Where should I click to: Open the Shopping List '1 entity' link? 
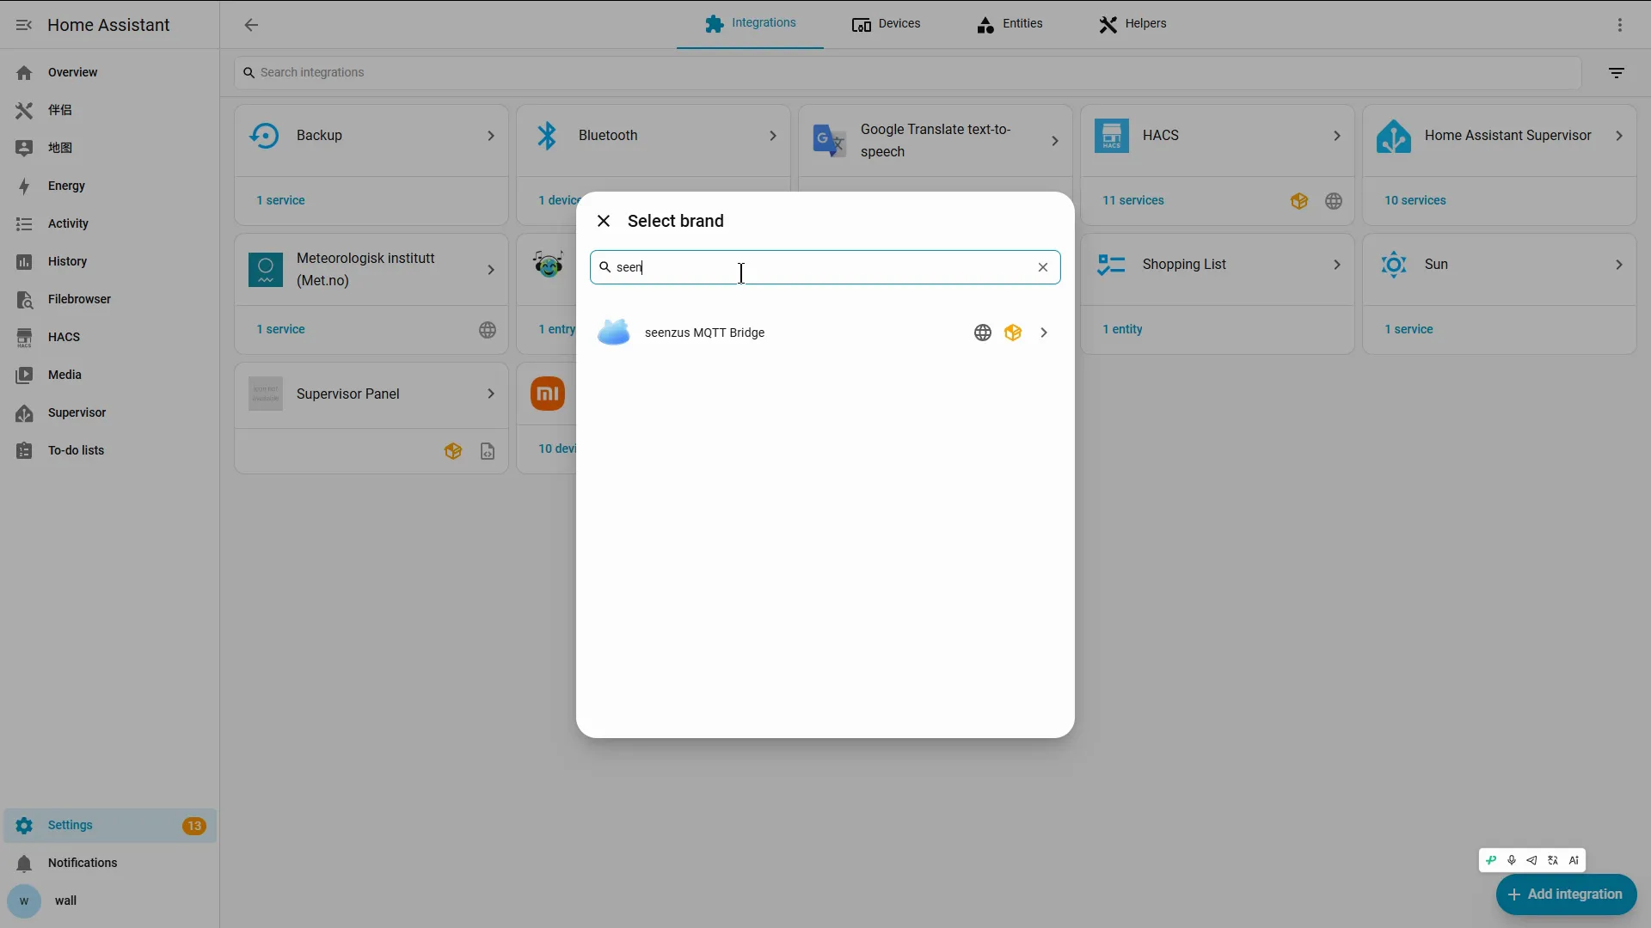(1123, 329)
